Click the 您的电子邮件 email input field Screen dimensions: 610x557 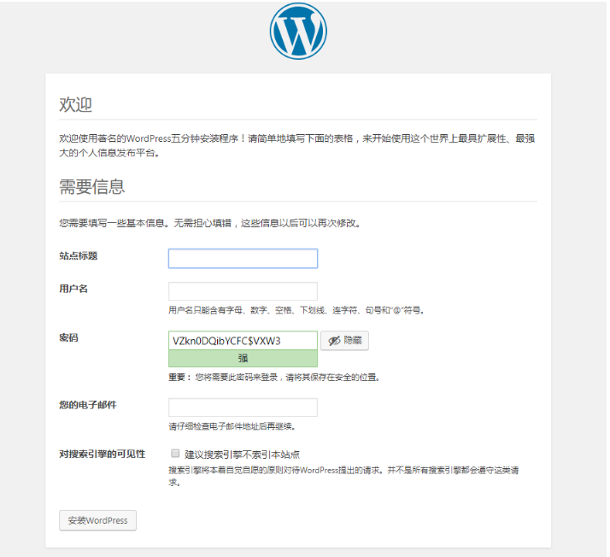(x=243, y=407)
